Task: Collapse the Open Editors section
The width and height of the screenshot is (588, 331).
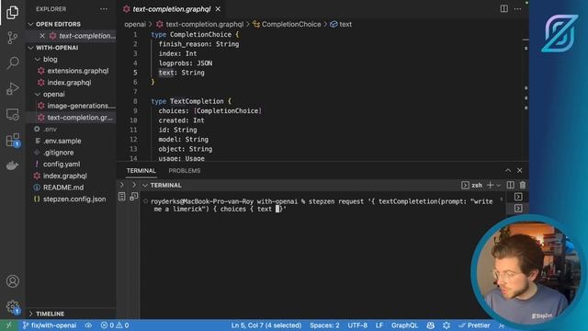Action: 30,24
